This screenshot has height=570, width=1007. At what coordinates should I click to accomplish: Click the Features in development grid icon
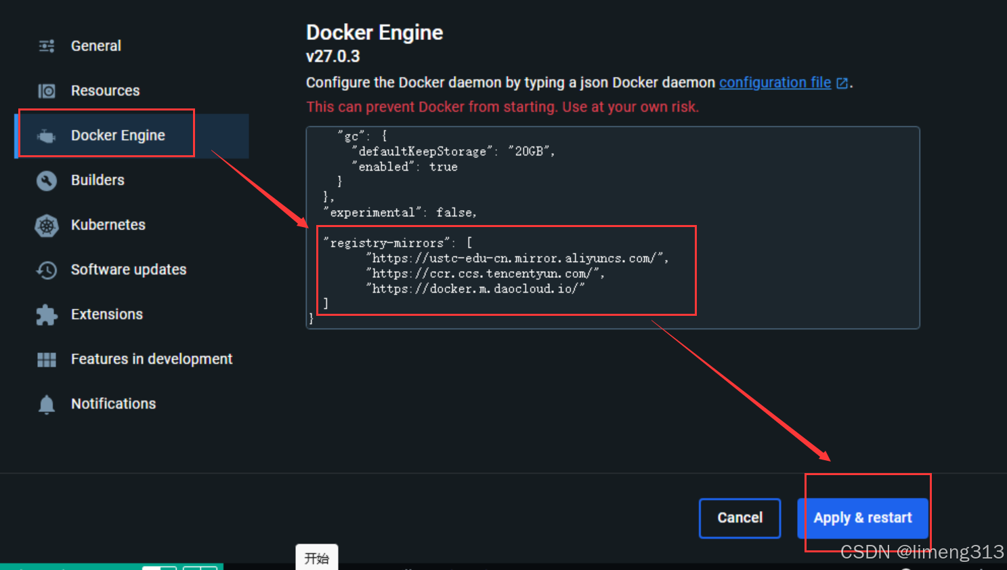47,360
